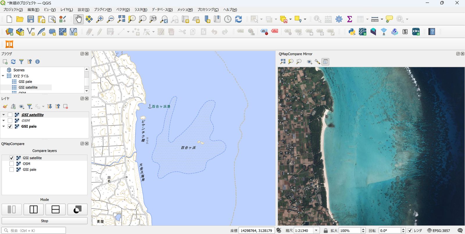Open log messages speech bubble icon
Viewport: 465px width, 234px height.
460,231
